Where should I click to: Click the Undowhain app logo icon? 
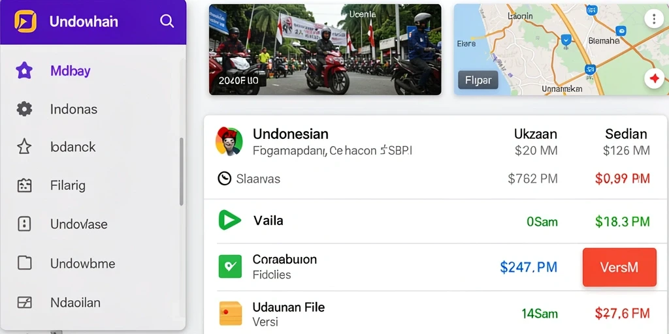point(25,22)
